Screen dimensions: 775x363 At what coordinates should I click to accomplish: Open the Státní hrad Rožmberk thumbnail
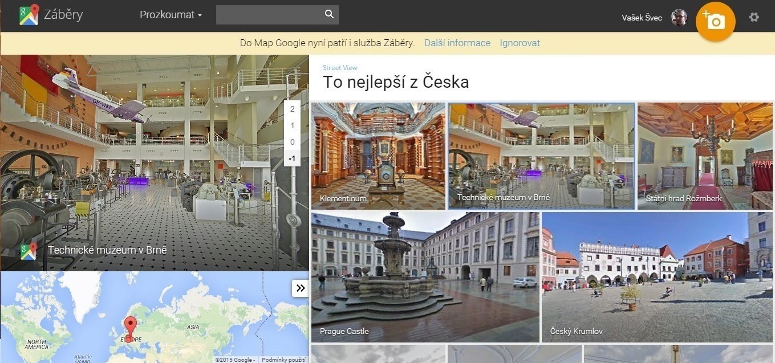click(705, 156)
